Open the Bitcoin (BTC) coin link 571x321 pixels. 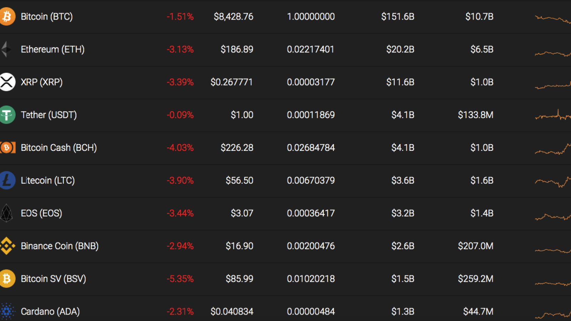click(x=47, y=16)
